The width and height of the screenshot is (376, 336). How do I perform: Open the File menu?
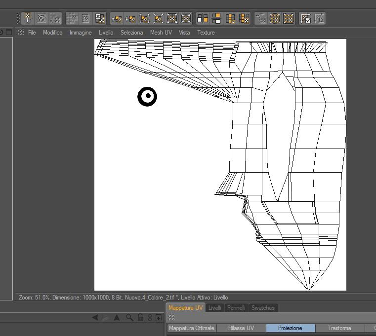pyautogui.click(x=32, y=33)
